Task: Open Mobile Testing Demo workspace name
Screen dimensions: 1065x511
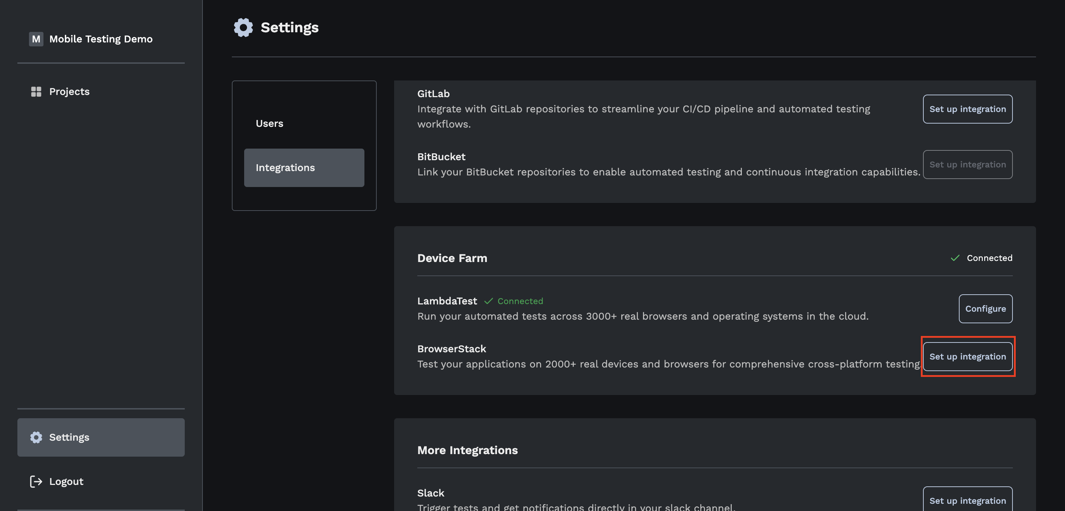Action: pyautogui.click(x=101, y=39)
